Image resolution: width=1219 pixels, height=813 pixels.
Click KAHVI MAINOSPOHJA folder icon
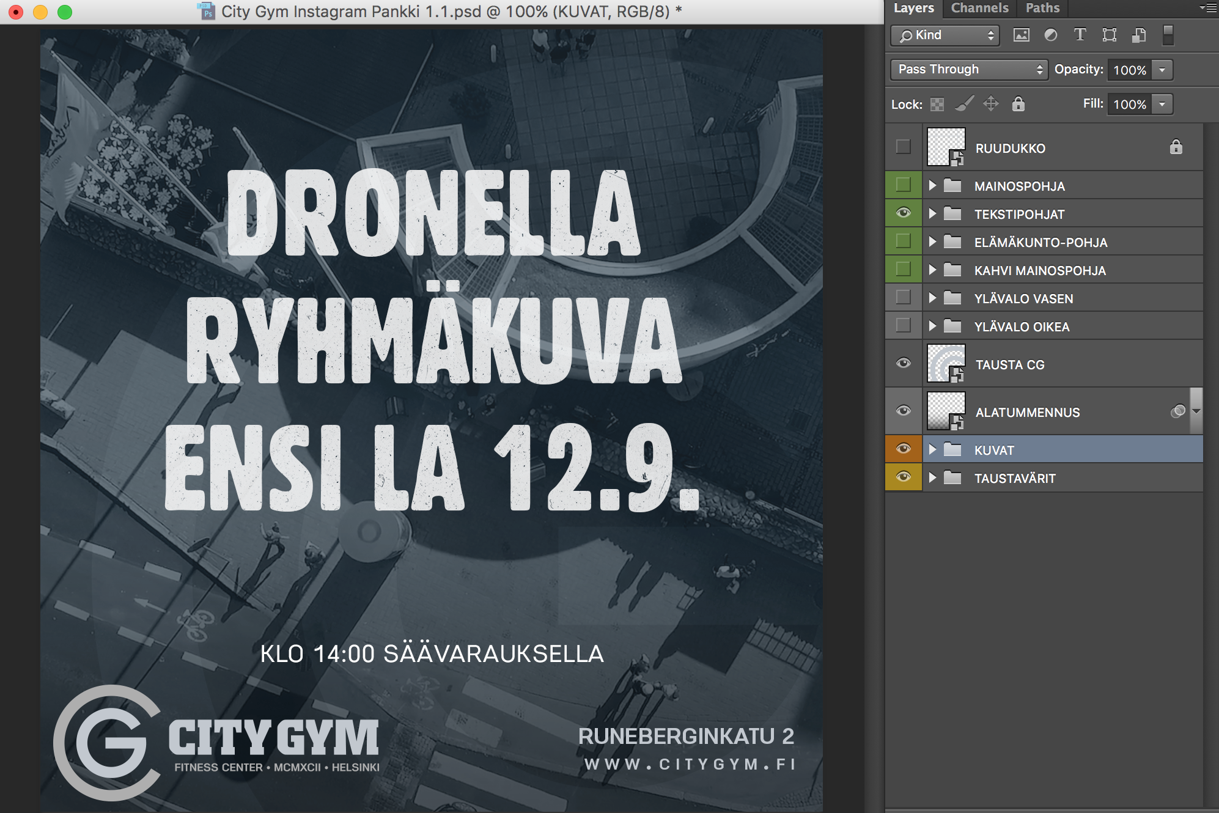point(952,270)
